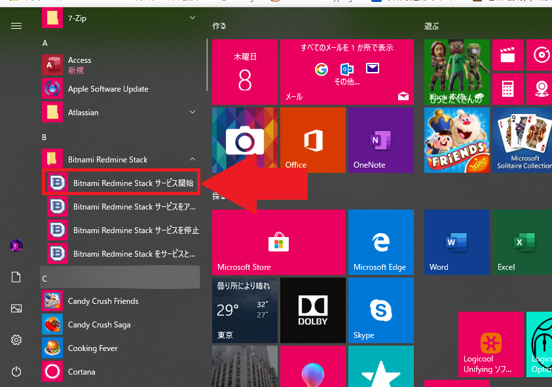Click the user account avatar
The height and width of the screenshot is (387, 552).
pyautogui.click(x=16, y=246)
